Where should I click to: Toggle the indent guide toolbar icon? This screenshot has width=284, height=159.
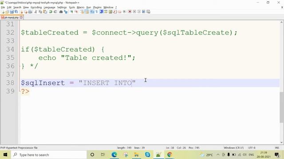tap(102, 12)
